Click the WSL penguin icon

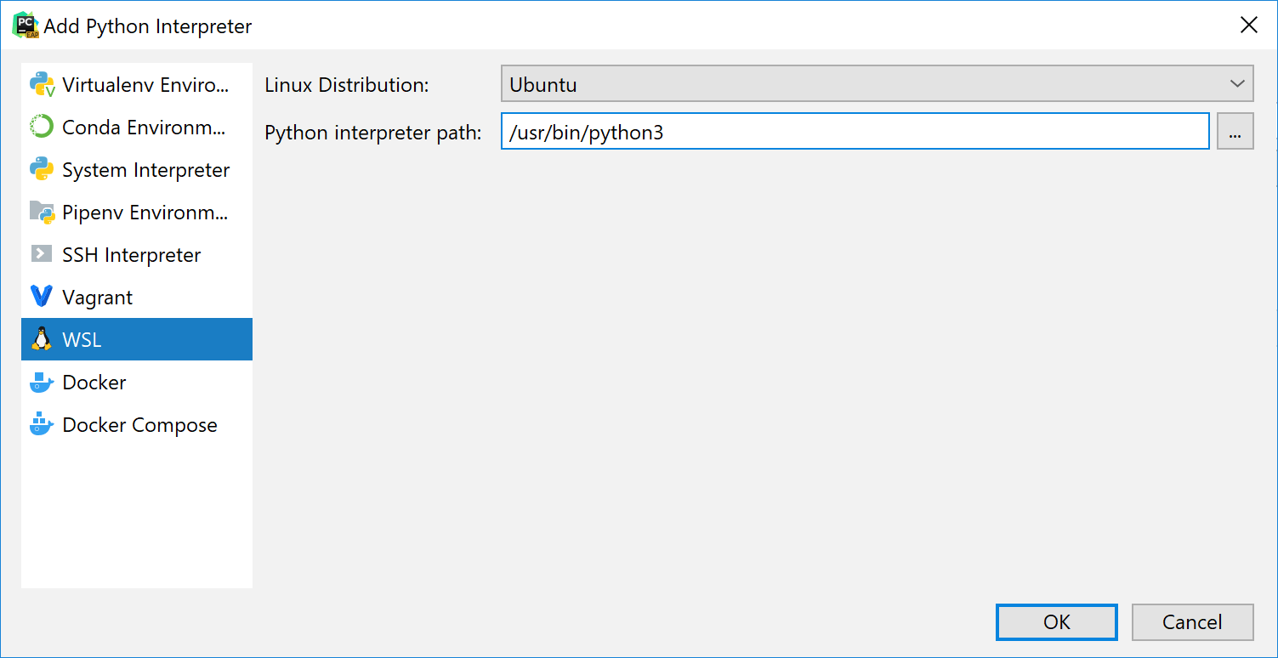pyautogui.click(x=42, y=339)
